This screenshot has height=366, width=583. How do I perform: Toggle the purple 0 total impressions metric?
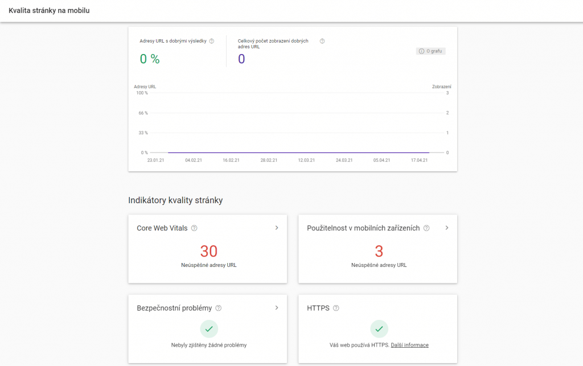[x=241, y=59]
